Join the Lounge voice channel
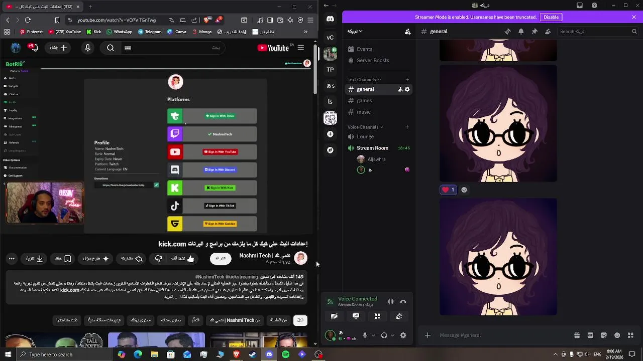 [x=379, y=136]
